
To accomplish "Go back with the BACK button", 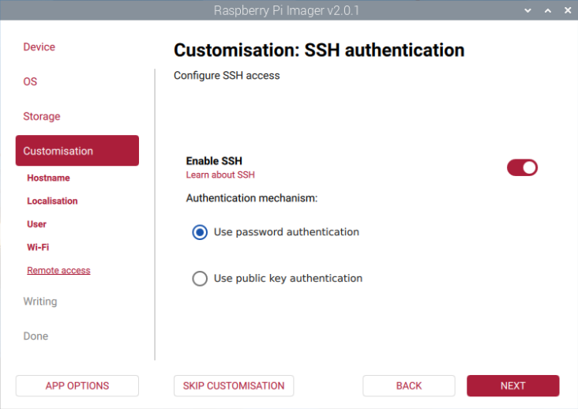I will click(x=409, y=386).
